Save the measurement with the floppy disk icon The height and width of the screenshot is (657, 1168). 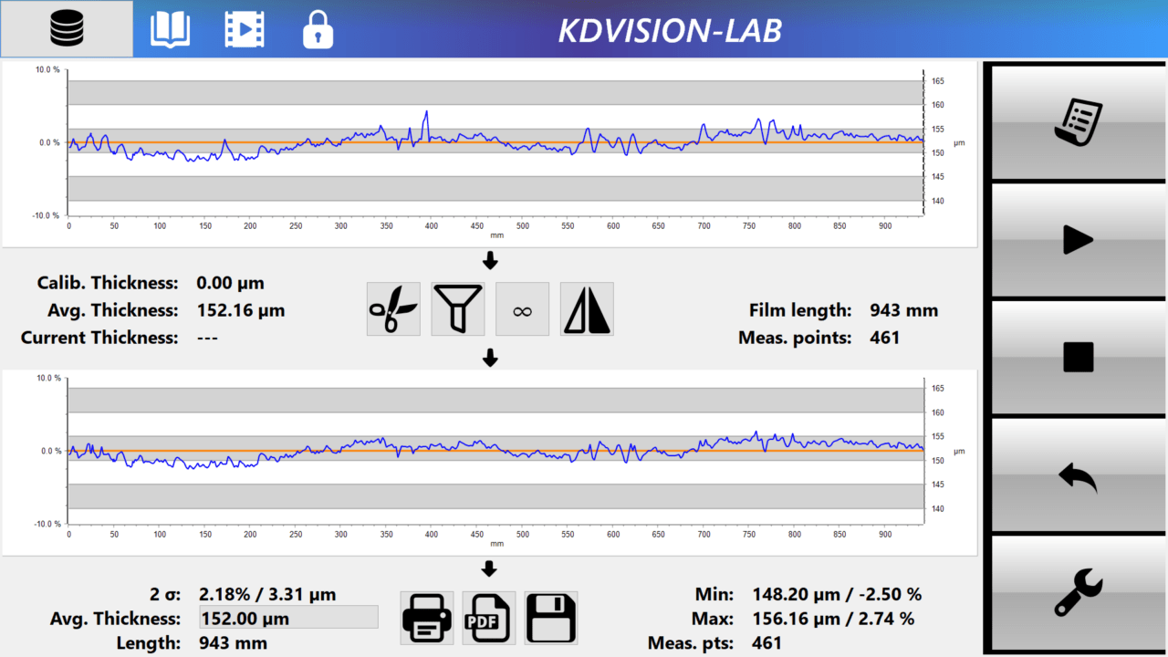click(550, 617)
